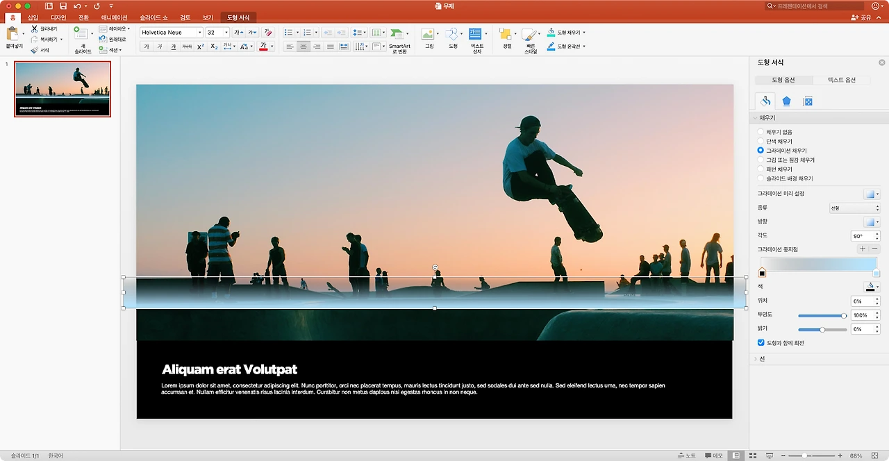This screenshot has width=889, height=461.
Task: Click the 붙여넣기 (Paste) clipboard icon
Action: 13,34
